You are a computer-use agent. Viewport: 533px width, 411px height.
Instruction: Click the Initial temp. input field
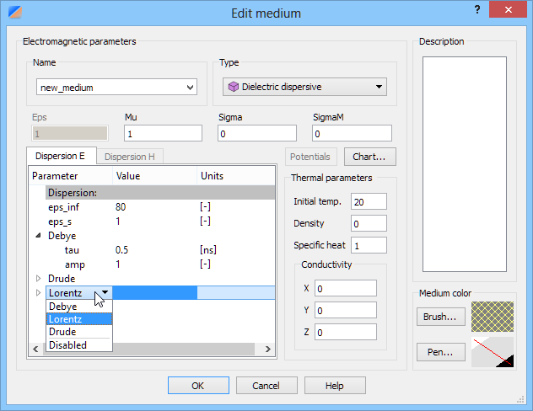(369, 201)
